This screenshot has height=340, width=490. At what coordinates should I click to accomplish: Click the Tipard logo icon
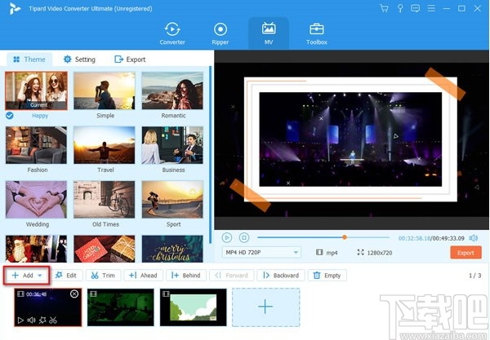[15, 8]
